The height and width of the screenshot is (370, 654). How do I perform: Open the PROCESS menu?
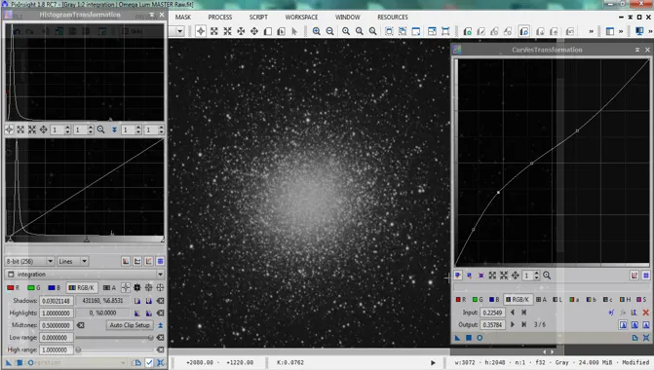(220, 18)
